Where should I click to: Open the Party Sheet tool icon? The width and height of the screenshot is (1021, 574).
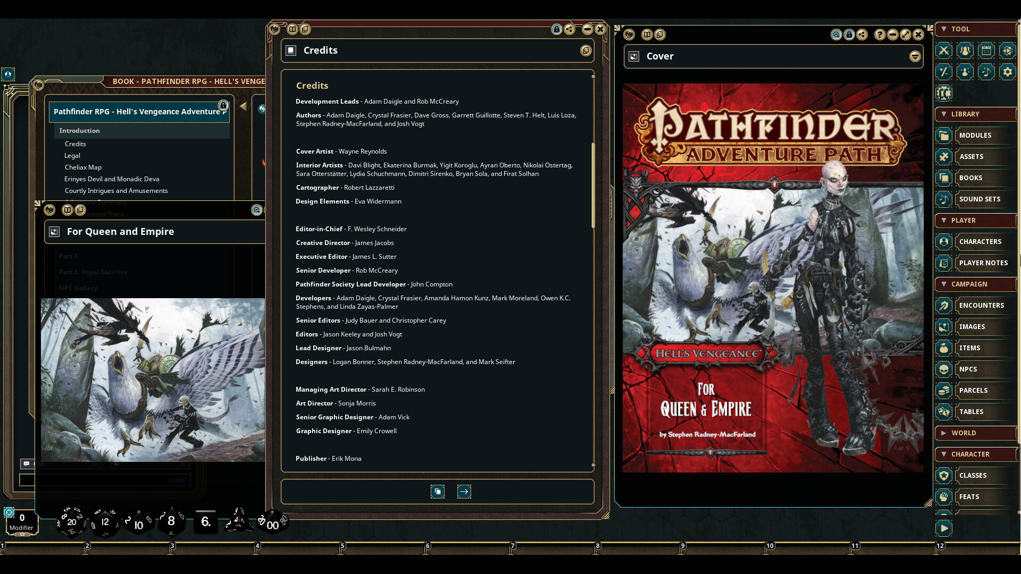(x=965, y=50)
